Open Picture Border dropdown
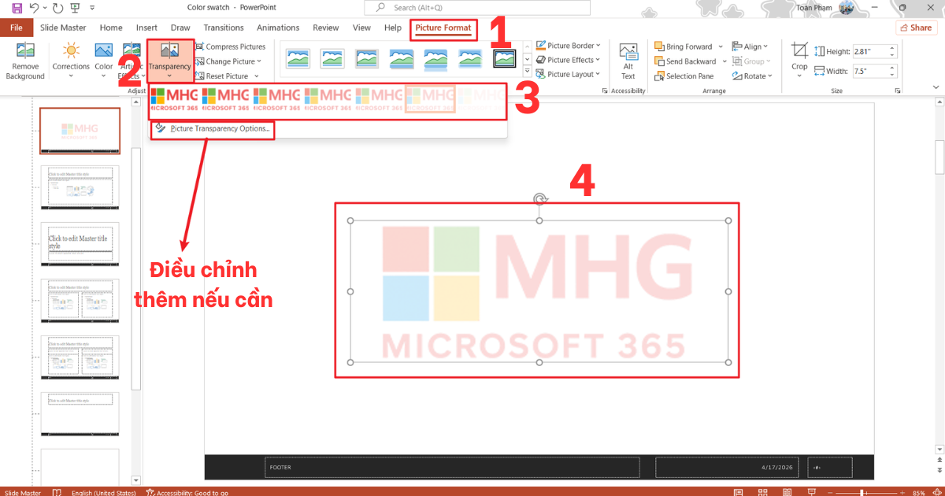This screenshot has height=496, width=945. (x=568, y=46)
